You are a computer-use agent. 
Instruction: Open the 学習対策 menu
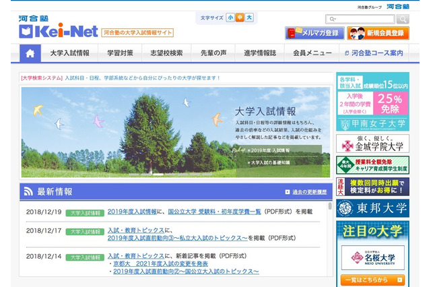coord(120,53)
